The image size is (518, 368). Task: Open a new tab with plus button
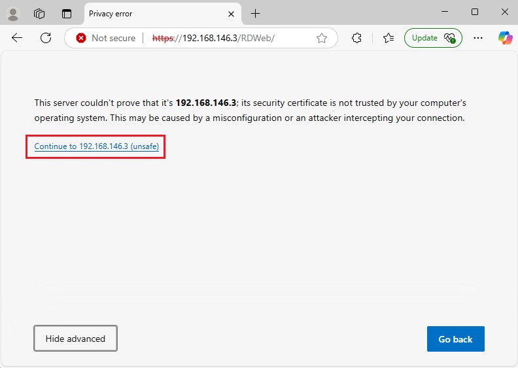tap(255, 14)
